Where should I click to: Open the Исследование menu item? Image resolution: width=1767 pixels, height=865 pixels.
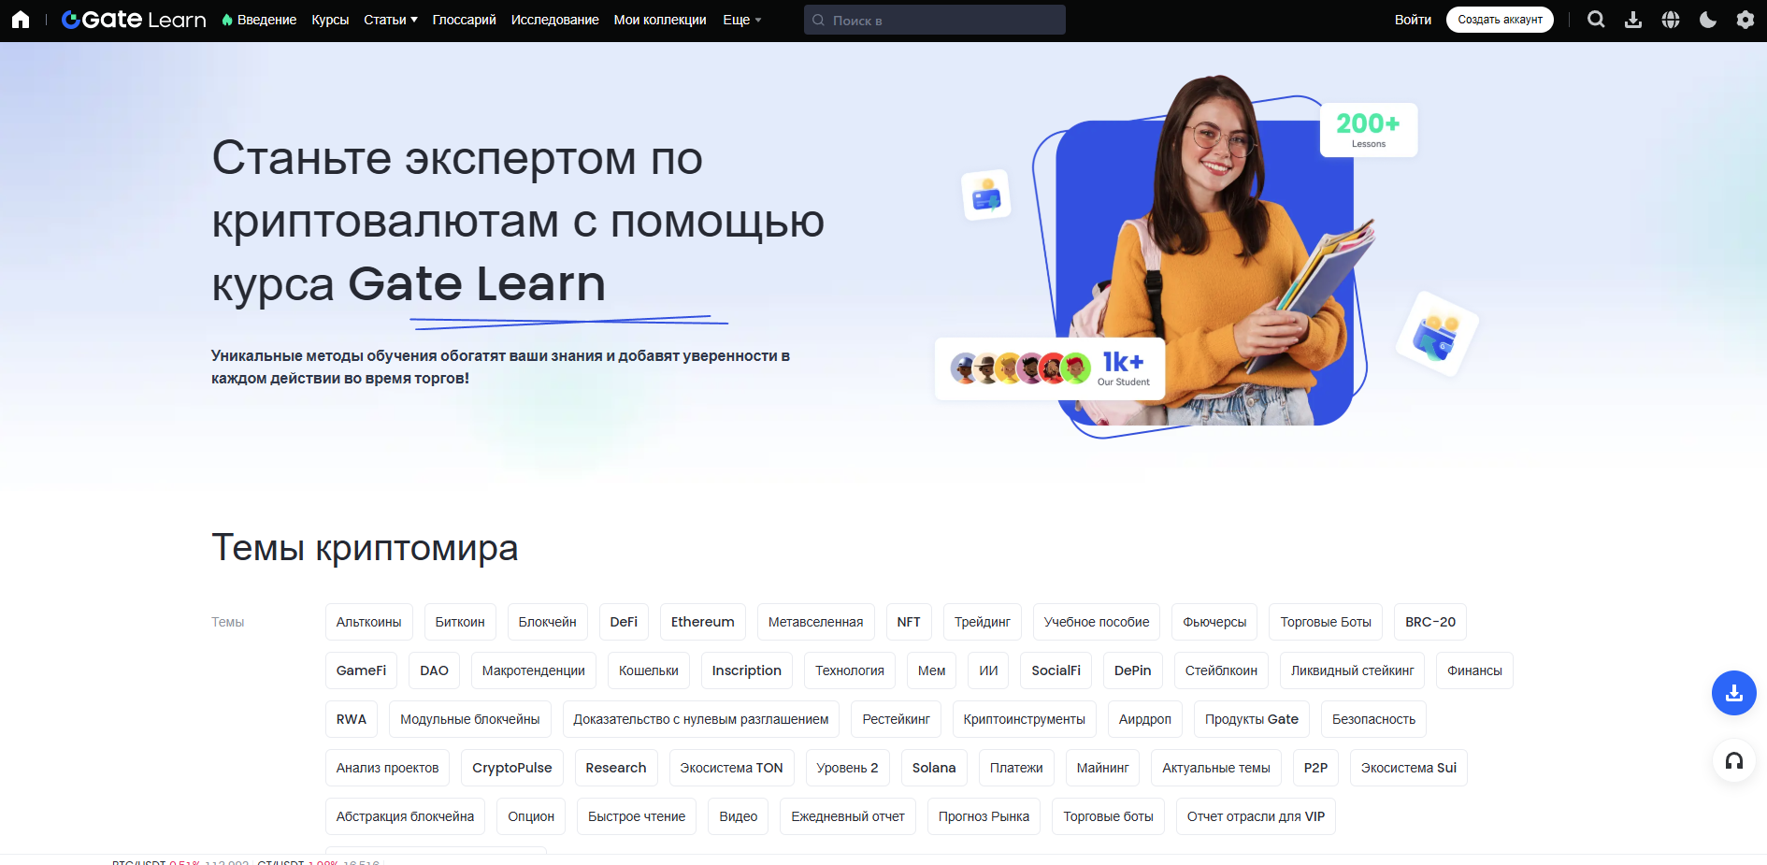click(x=555, y=20)
